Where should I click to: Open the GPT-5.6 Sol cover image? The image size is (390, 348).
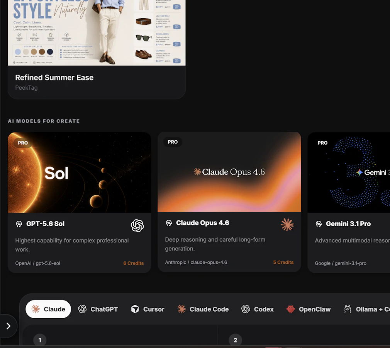[79, 172]
